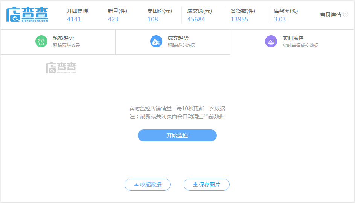This screenshot has width=355, height=203.
Task: Click the 售罄率(%) label
Action: [x=286, y=11]
